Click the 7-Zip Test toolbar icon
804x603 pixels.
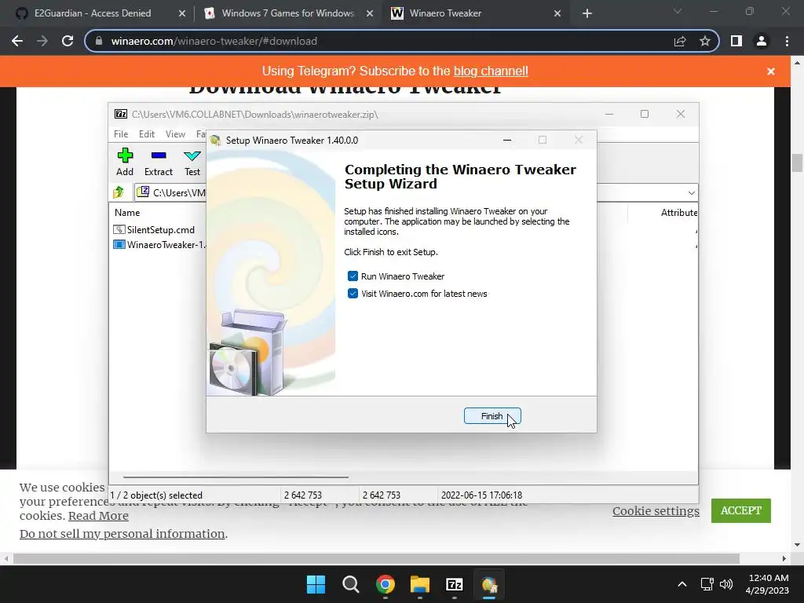(x=192, y=162)
